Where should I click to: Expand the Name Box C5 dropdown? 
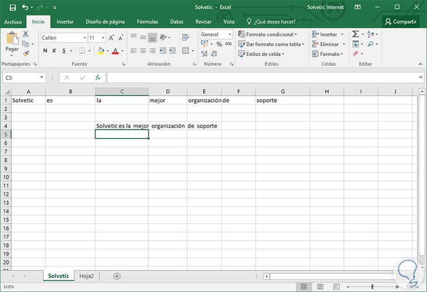pyautogui.click(x=42, y=78)
